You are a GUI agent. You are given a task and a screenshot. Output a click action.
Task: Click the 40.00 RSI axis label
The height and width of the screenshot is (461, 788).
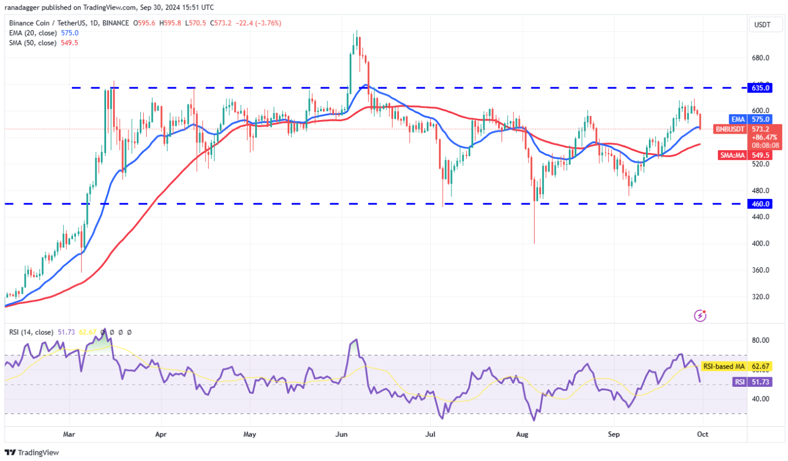point(760,399)
